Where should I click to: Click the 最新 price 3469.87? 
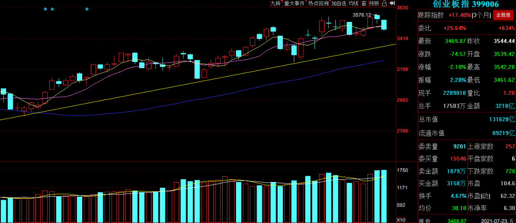coord(455,41)
